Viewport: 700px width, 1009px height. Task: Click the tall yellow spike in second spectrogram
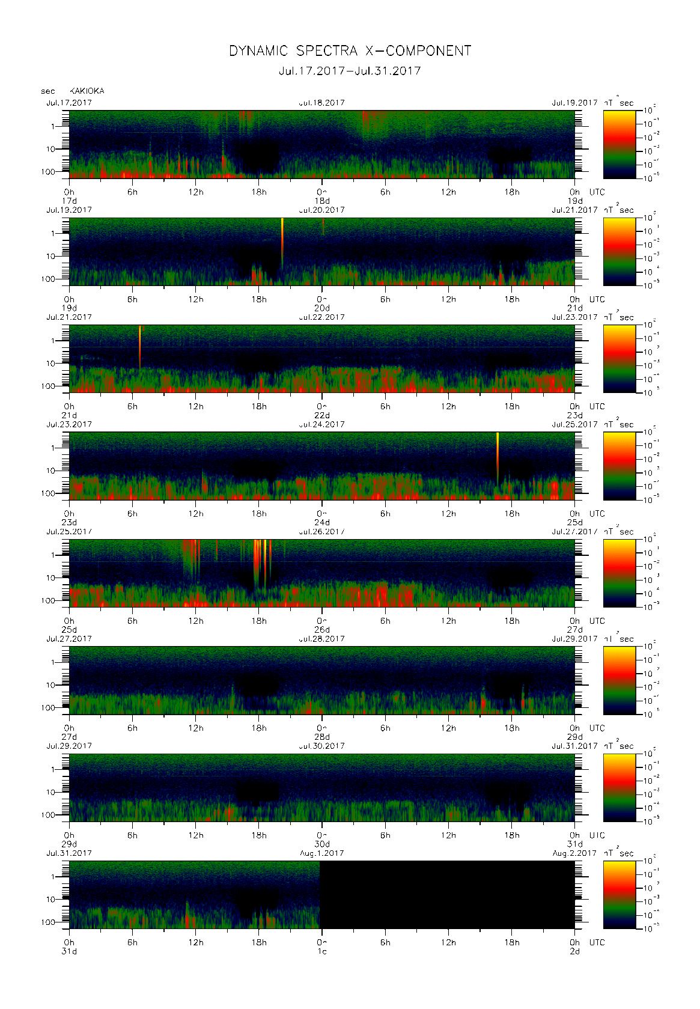point(282,231)
